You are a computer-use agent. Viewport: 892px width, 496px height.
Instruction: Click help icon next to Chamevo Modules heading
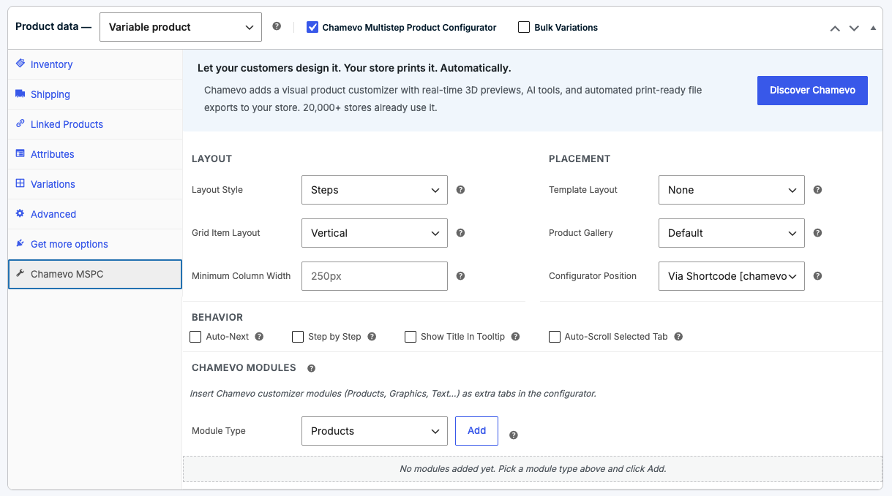click(x=312, y=369)
